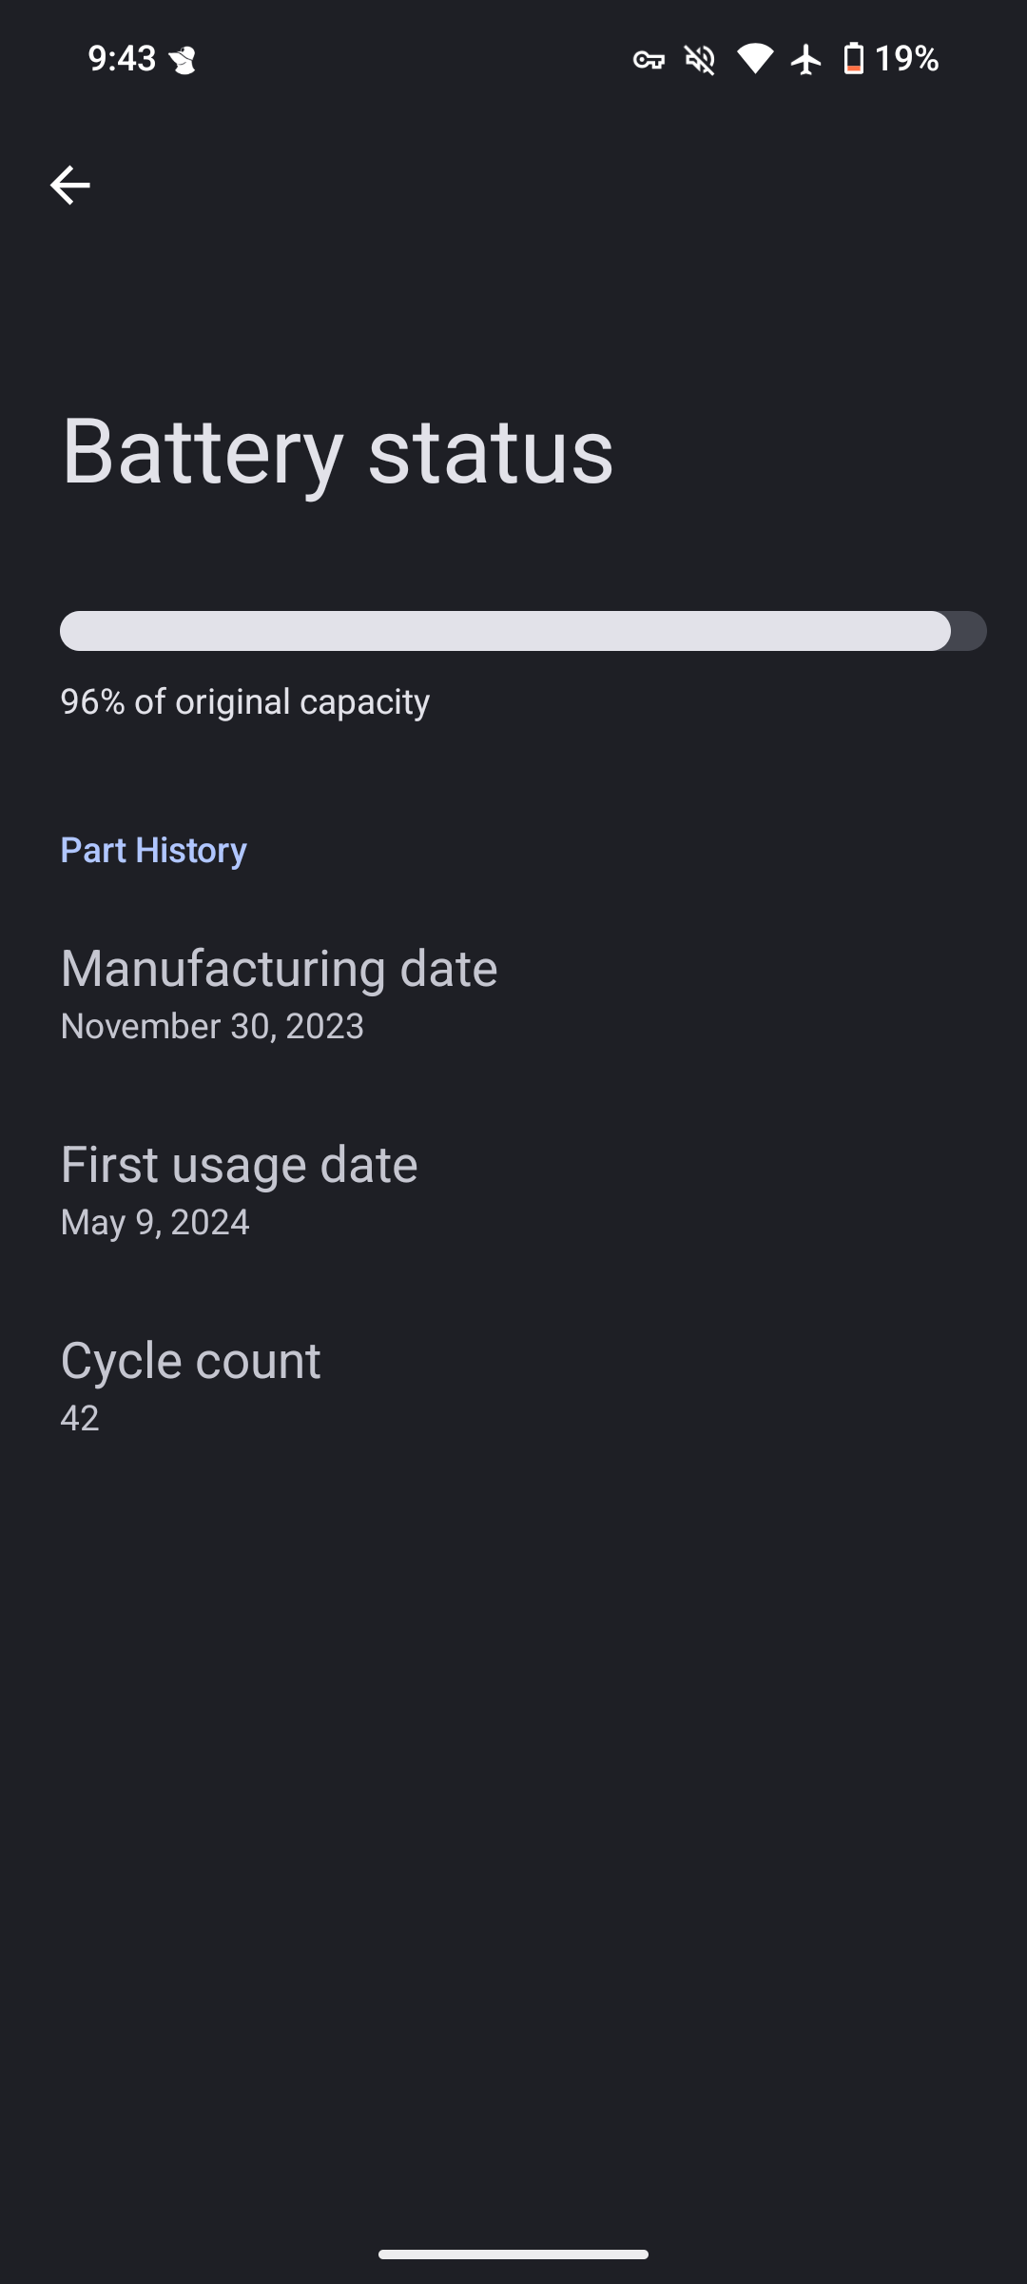
Task: Tap the Wi-Fi status icon
Action: [754, 59]
